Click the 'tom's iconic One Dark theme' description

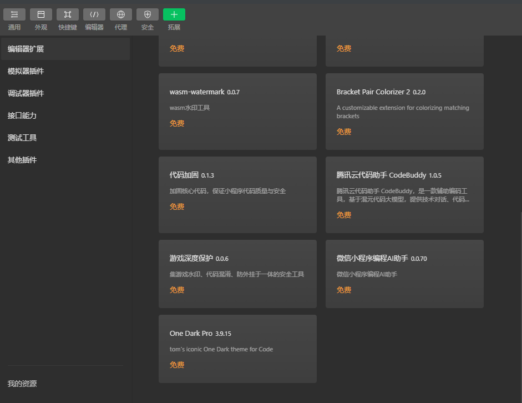point(221,349)
